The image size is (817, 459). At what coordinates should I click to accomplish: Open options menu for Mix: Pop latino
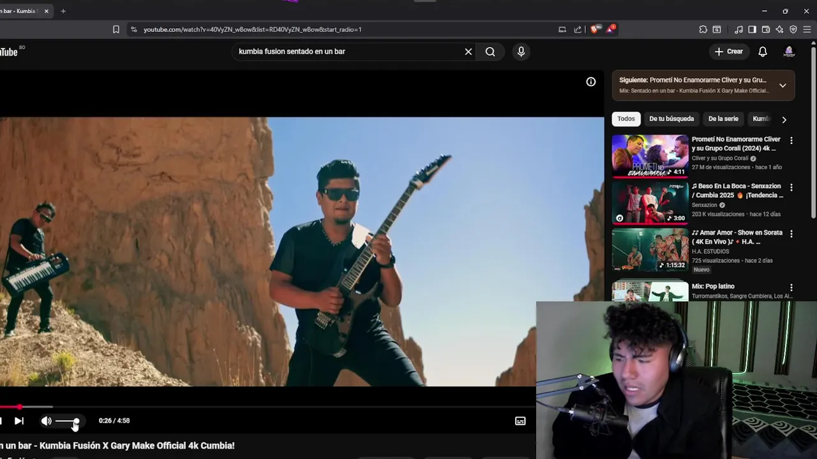click(791, 288)
